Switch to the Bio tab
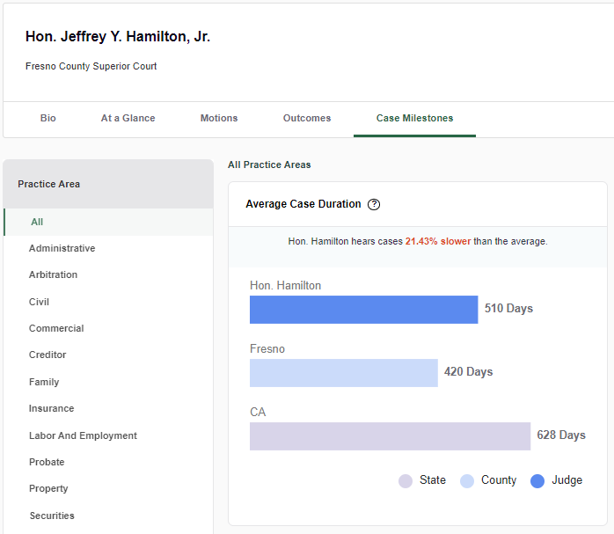This screenshot has height=534, width=614. pos(48,118)
